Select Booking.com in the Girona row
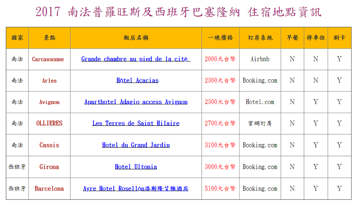This screenshot has width=355, height=207. (260, 167)
